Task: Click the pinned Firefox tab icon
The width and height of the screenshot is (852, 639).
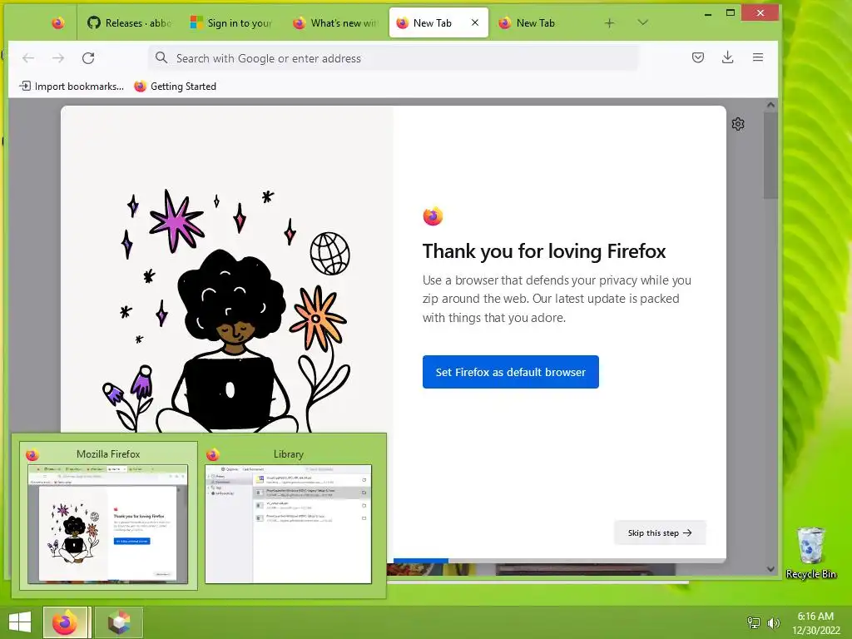Action: click(x=57, y=22)
